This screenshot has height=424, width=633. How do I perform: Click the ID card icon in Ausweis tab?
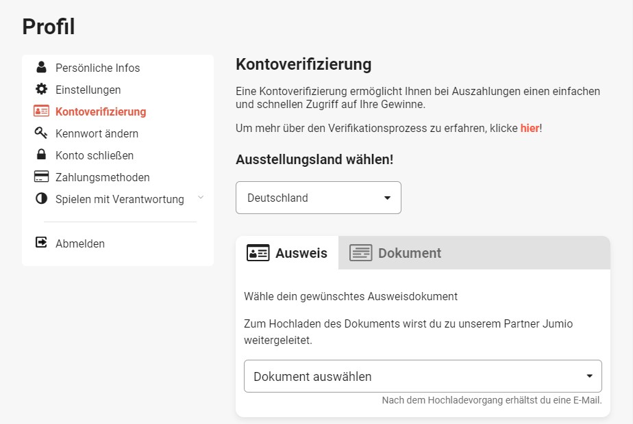[x=258, y=253]
